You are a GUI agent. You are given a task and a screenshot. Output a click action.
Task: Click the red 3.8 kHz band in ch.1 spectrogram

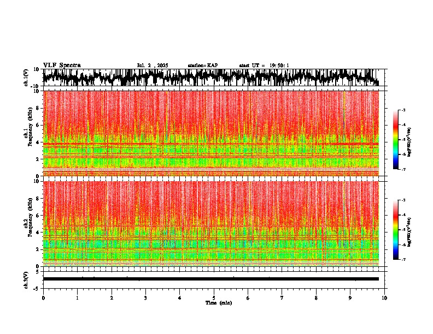tap(211, 144)
